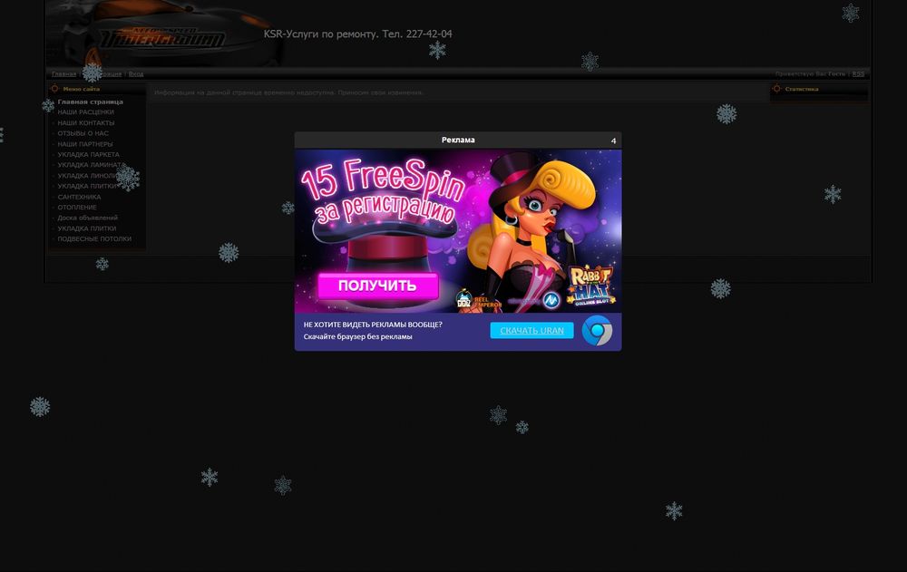Click the Приветствую Вас Гость greeting text
The image size is (907, 572).
[x=810, y=74]
